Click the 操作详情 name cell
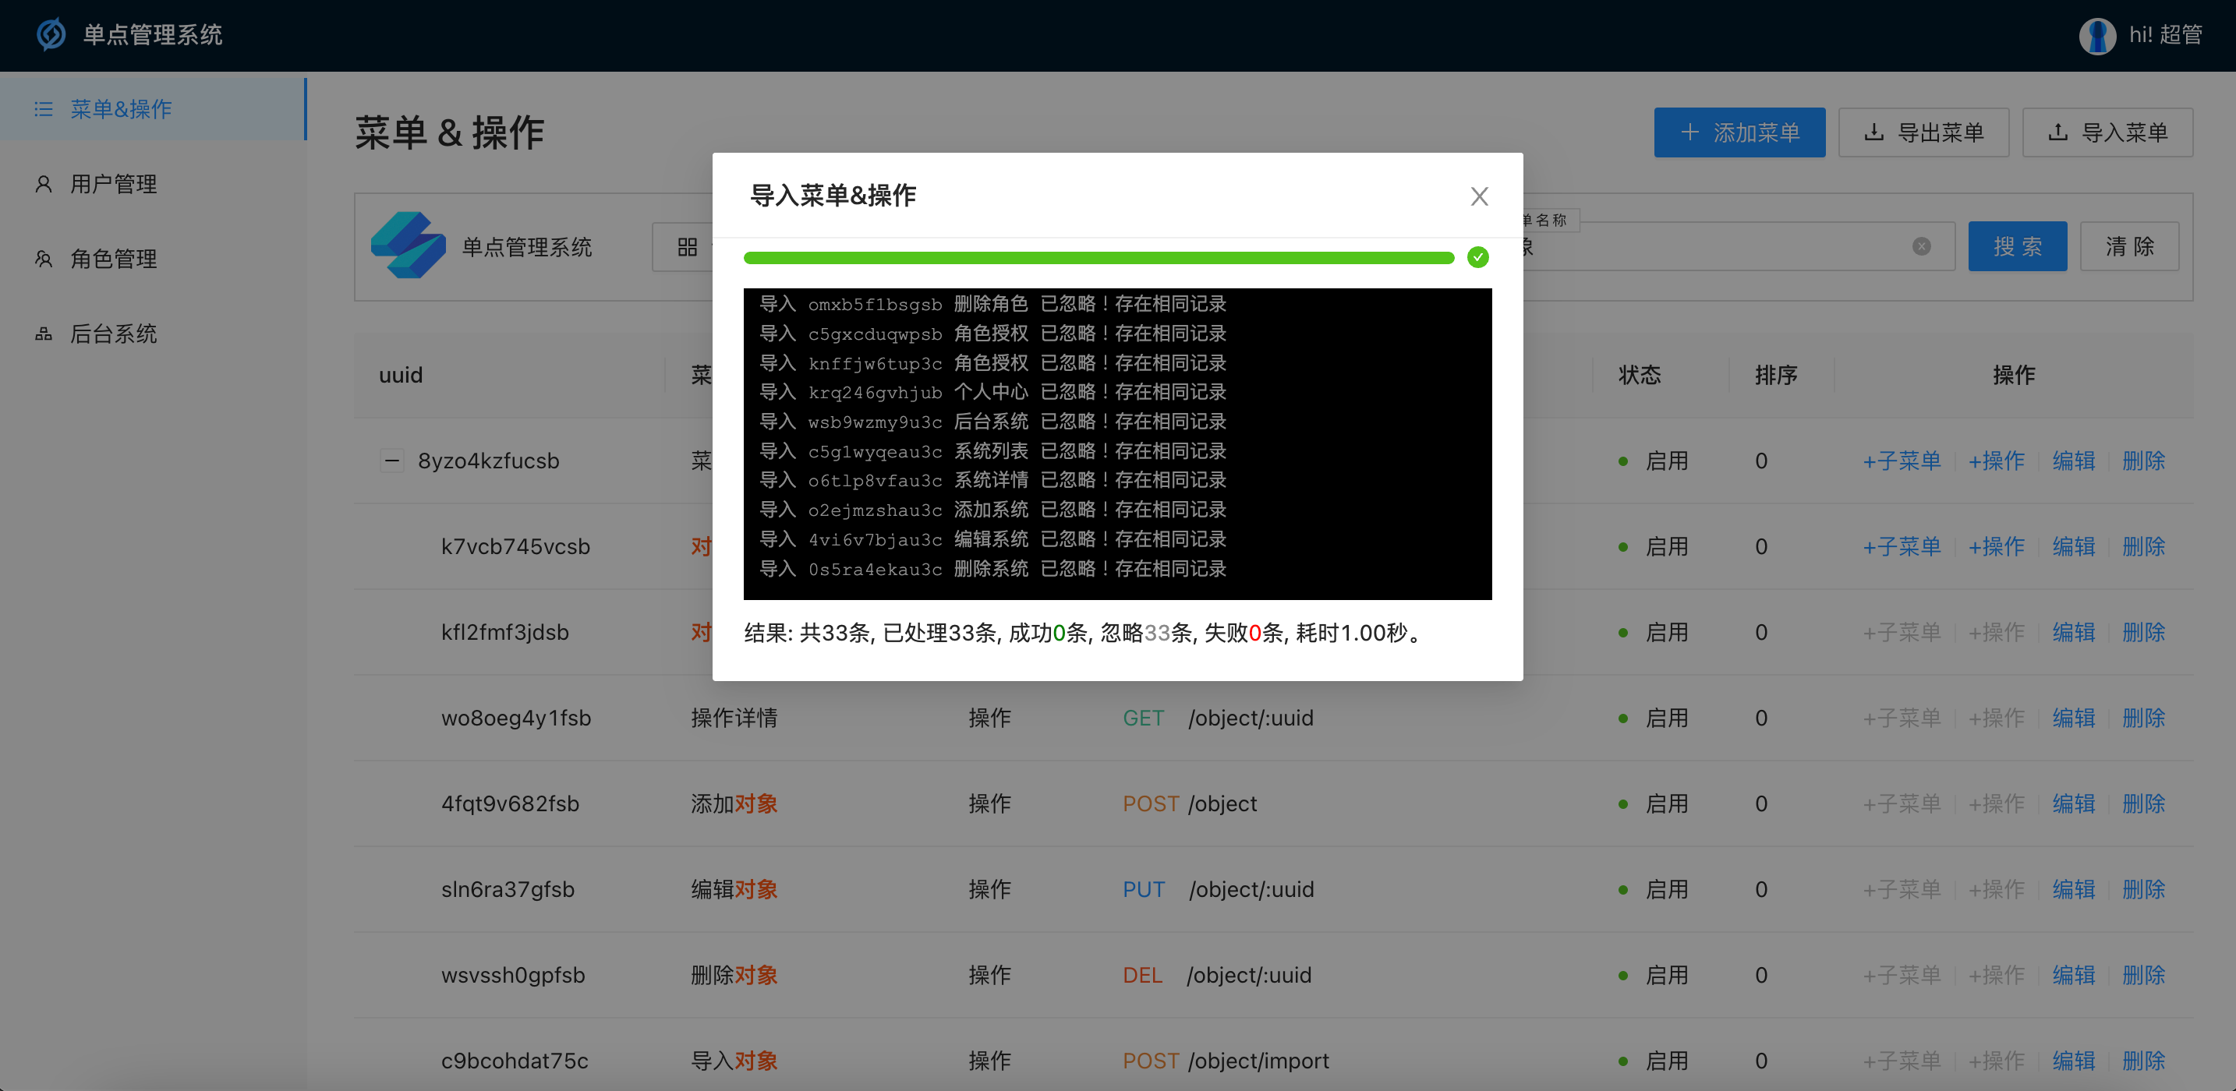The height and width of the screenshot is (1091, 2236). [734, 719]
